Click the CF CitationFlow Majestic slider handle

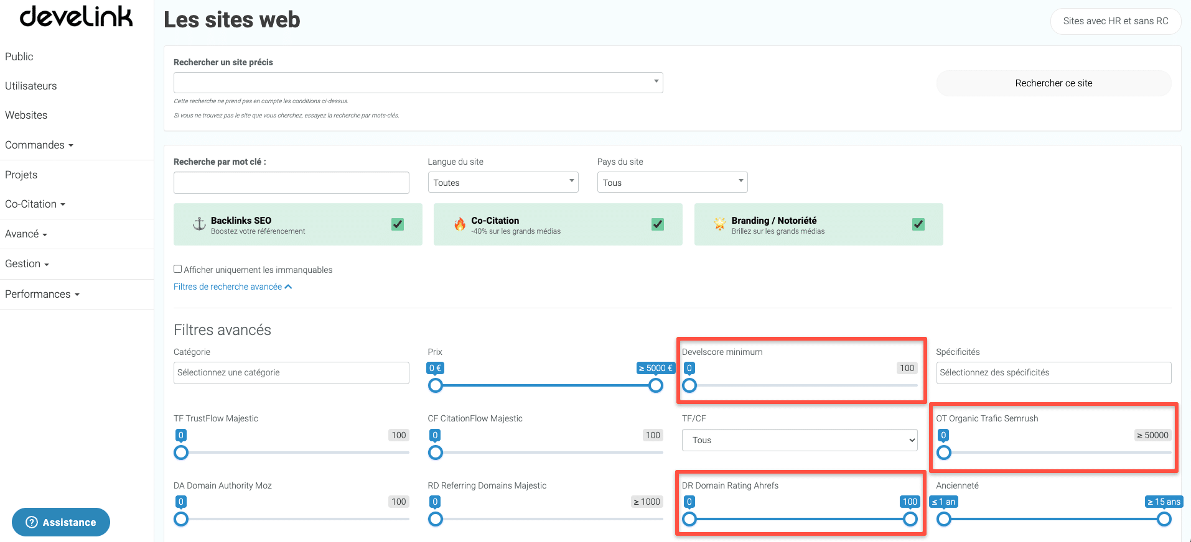tap(436, 452)
